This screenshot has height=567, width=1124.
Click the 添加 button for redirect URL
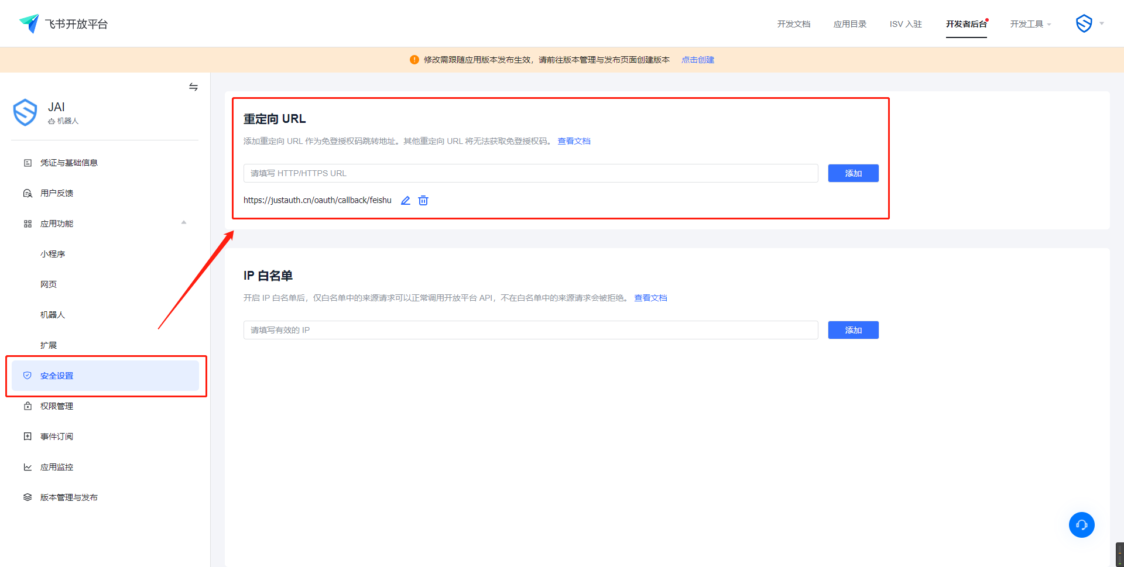point(853,173)
